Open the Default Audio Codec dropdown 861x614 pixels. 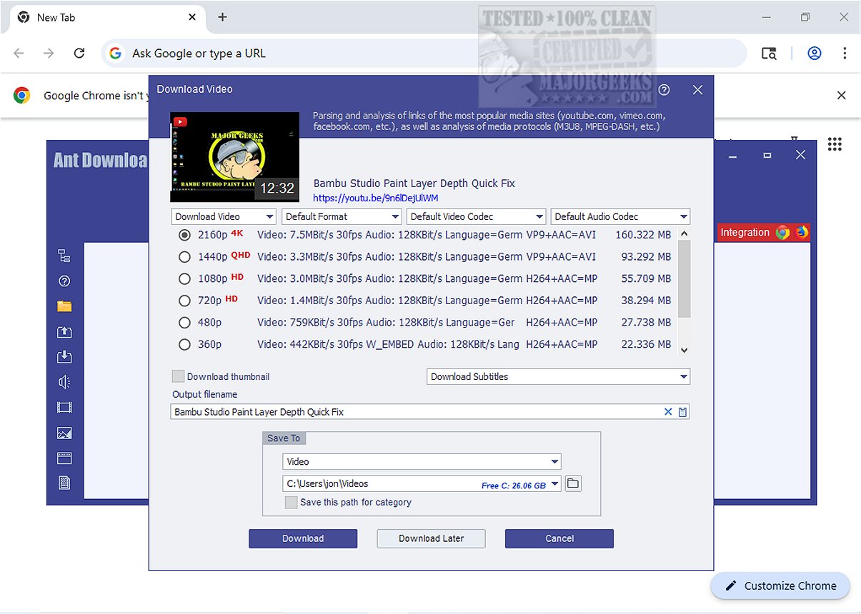coord(621,216)
